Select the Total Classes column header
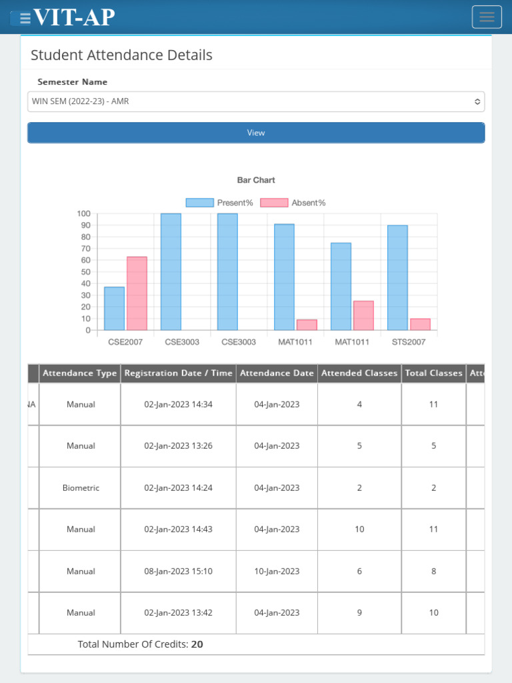Screen dimensions: 512x683 tap(433, 374)
